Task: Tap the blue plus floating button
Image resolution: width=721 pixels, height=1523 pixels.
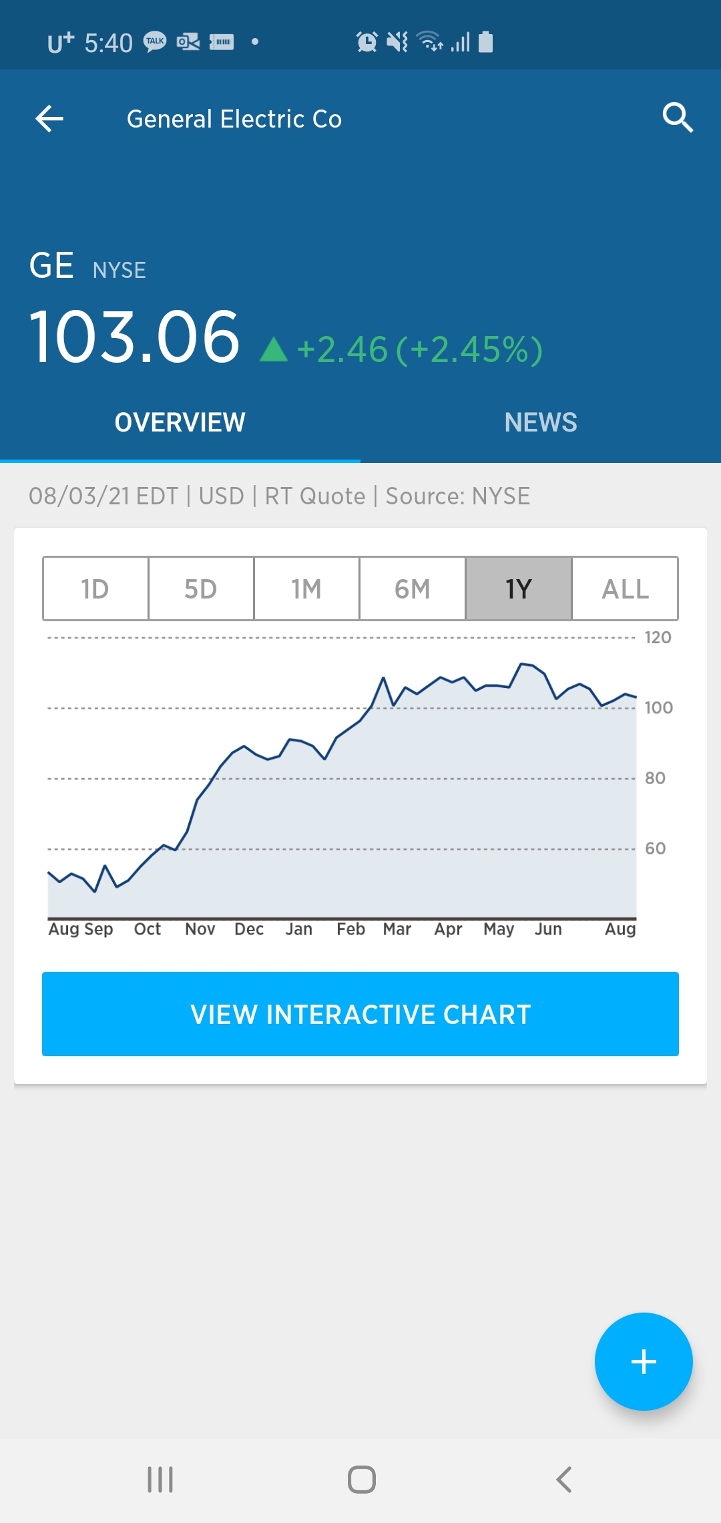Action: (644, 1361)
